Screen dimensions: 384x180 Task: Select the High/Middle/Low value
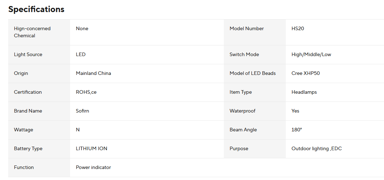311,54
